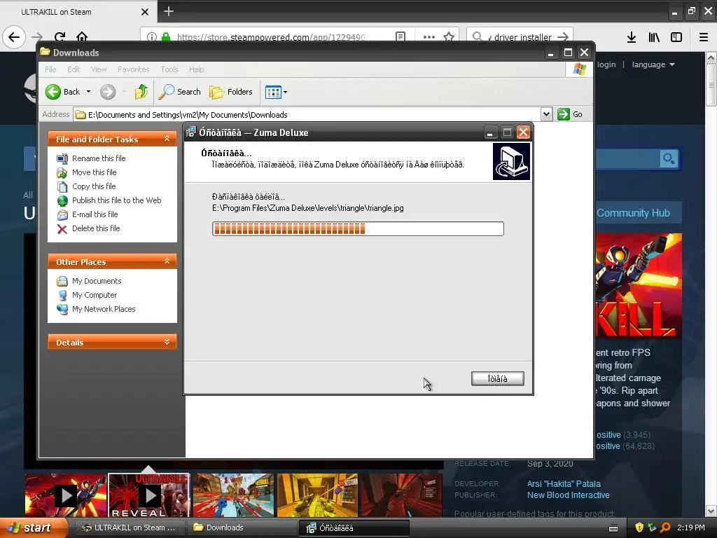This screenshot has width=717, height=538.
Task: Open Community Hub button on Steam page
Action: tap(639, 213)
